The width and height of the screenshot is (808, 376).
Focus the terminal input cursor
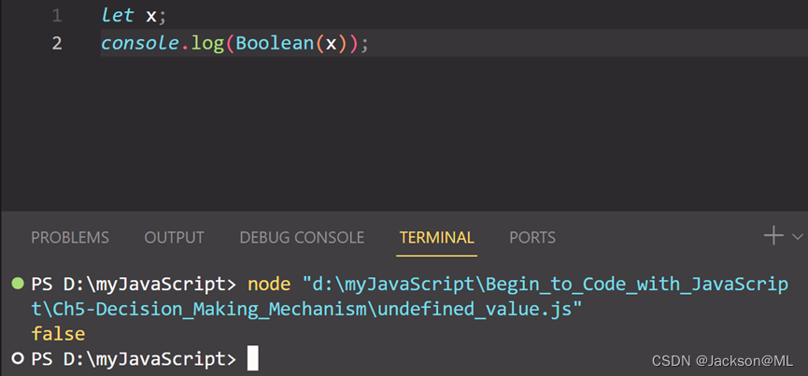[x=252, y=358]
